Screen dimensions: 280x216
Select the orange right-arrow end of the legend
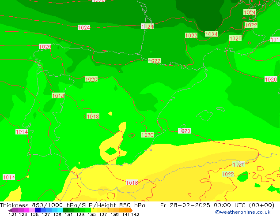point(132,210)
